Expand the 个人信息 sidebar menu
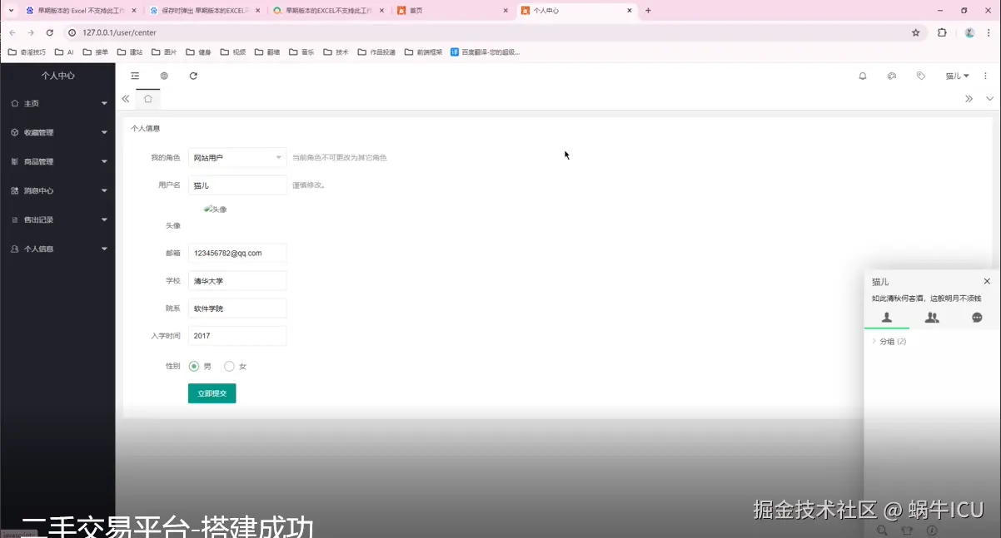Image resolution: width=1001 pixels, height=538 pixels. tap(57, 249)
